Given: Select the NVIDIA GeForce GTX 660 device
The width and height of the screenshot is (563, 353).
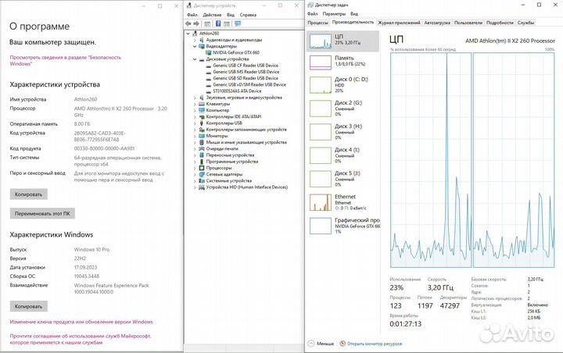Looking at the screenshot, I should [236, 52].
